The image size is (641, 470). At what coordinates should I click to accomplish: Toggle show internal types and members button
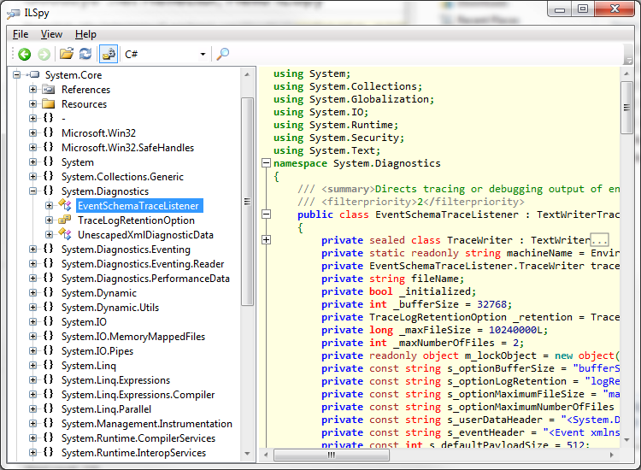tap(109, 54)
